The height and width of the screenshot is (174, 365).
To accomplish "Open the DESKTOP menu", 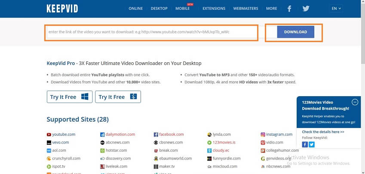I will pyautogui.click(x=159, y=8).
